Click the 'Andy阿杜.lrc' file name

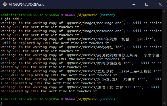pos(109,47)
